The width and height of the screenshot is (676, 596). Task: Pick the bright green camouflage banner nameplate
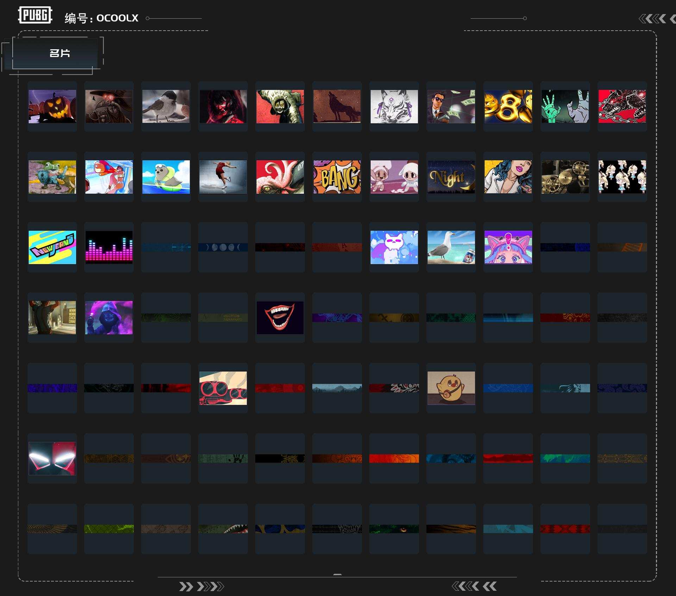click(x=109, y=529)
